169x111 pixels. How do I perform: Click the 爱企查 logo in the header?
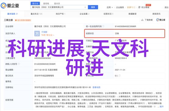tap(10, 6)
